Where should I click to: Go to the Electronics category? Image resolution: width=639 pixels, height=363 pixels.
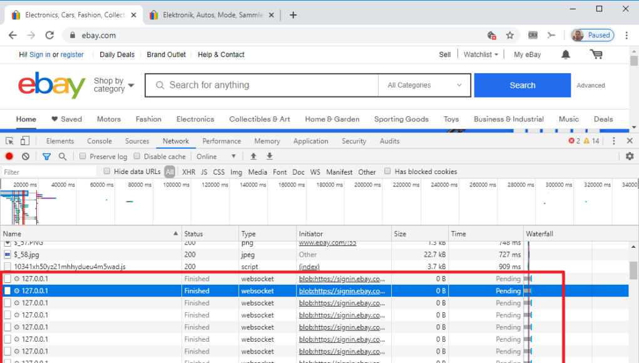pyautogui.click(x=195, y=120)
